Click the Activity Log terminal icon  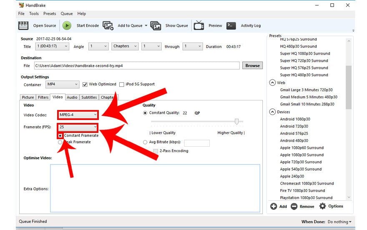click(x=231, y=25)
